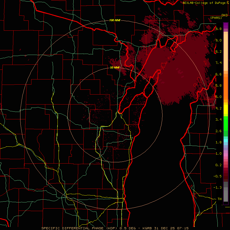Select the 1.8 value on the color scale
This screenshot has height=230, width=230.
218,142
